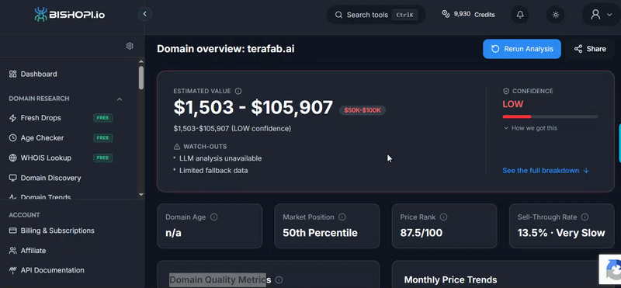Click the Sell-Through Rate info icon
Image resolution: width=621 pixels, height=288 pixels.
[585, 217]
